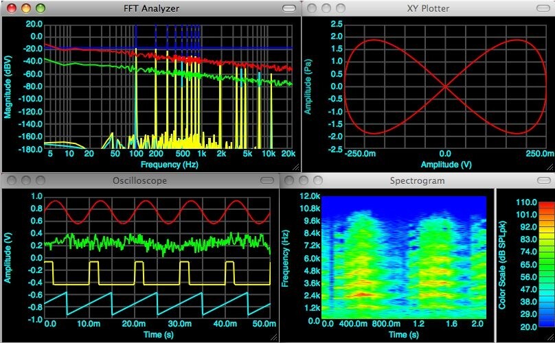
Task: Click the '800.0m' time tick in Spectrogram
Action: [x=386, y=324]
